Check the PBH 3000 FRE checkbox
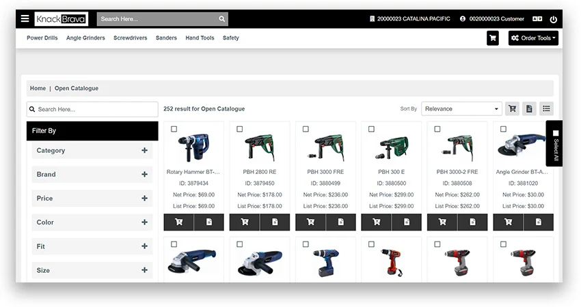Image resolution: width=581 pixels, height=307 pixels. click(306, 129)
